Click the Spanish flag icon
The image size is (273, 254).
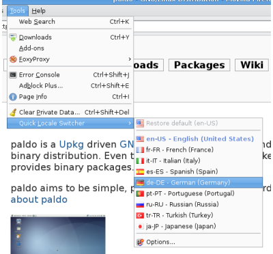[x=140, y=172]
